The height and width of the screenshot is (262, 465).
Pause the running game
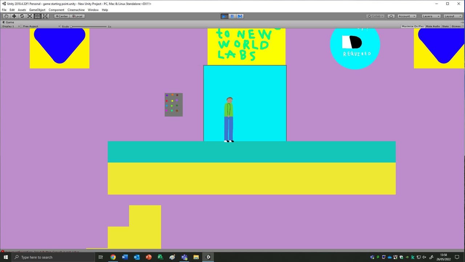(232, 16)
